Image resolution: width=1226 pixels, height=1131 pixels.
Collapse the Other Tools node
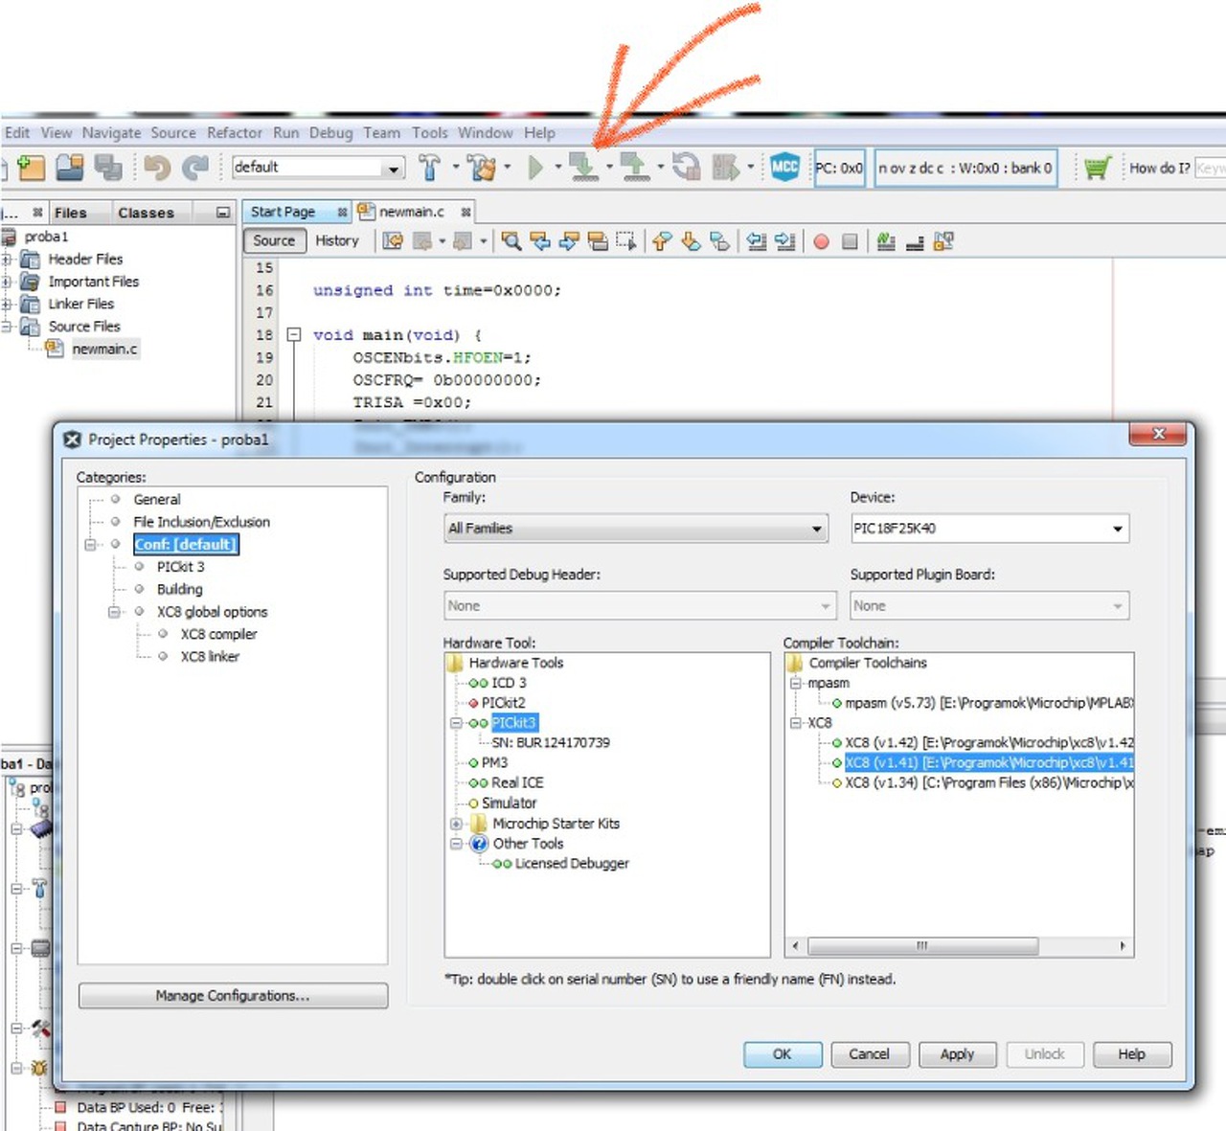click(x=457, y=844)
